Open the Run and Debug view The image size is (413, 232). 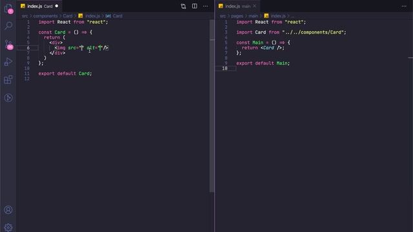click(8, 62)
